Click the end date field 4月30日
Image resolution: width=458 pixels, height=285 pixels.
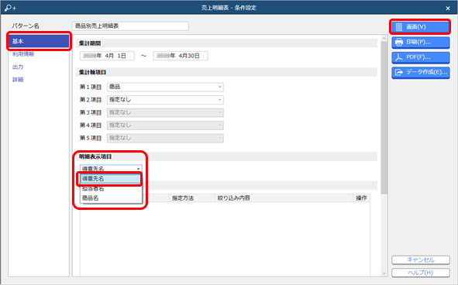(x=181, y=56)
